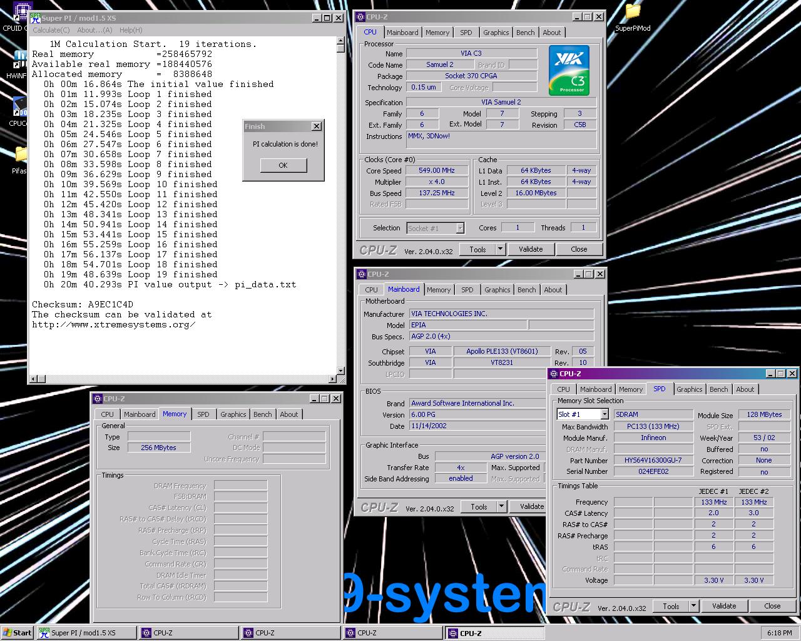The height and width of the screenshot is (641, 801).
Task: Click Validate in SPD window
Action: click(724, 606)
